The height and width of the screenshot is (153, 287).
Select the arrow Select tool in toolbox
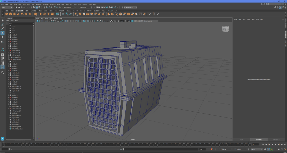2,20
